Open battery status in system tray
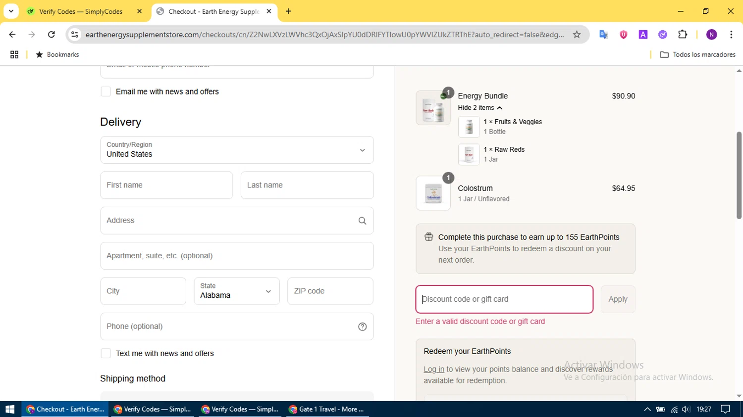Viewport: 743px width, 417px height. (x=660, y=409)
